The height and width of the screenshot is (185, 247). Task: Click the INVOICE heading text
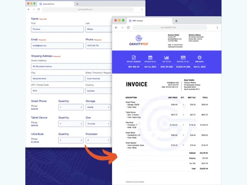137,84
